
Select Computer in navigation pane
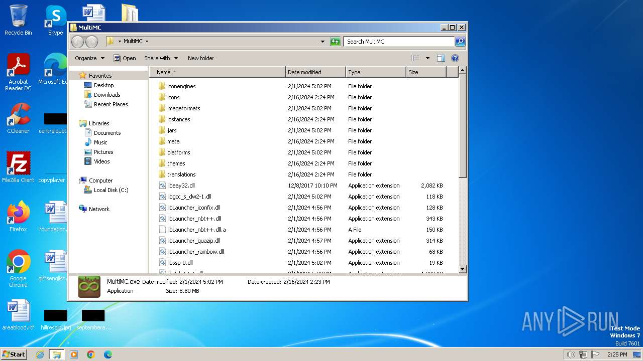[x=100, y=180]
